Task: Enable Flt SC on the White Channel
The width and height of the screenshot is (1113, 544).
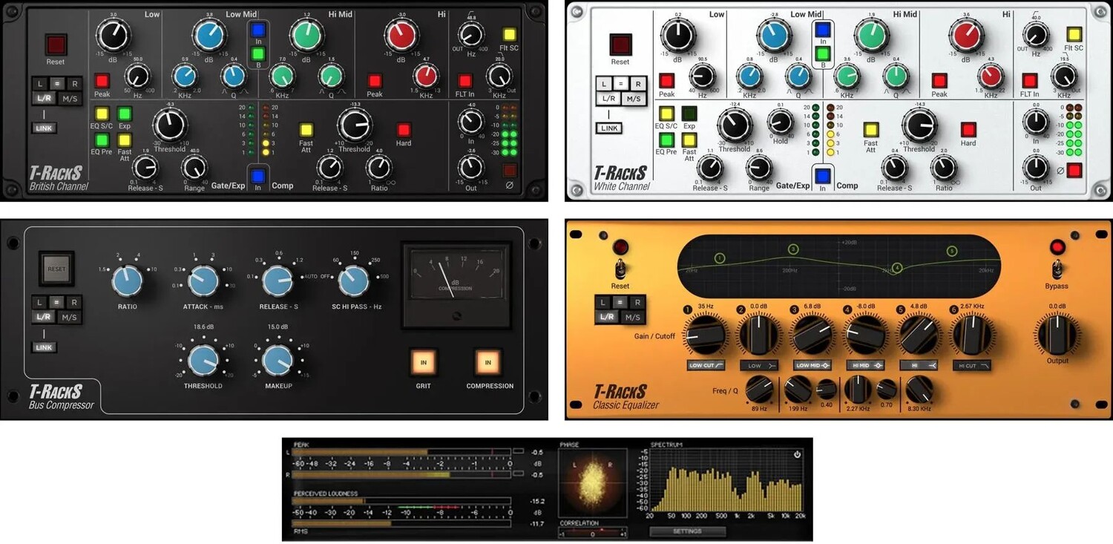Action: (x=1074, y=34)
